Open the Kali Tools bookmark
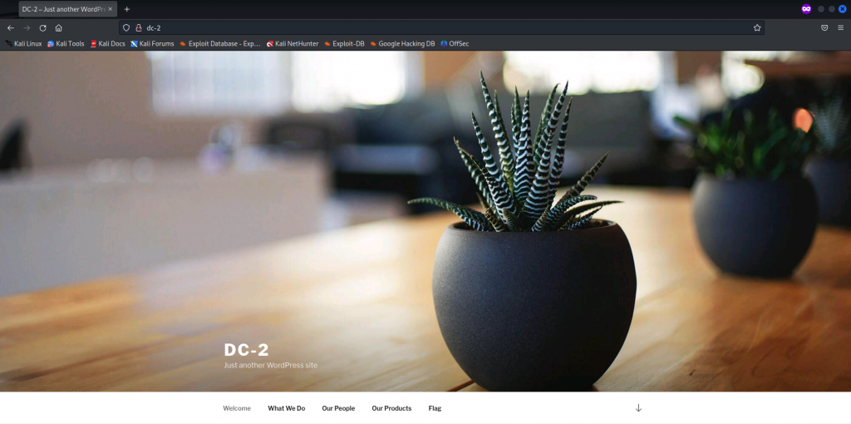Image resolution: width=851 pixels, height=424 pixels. point(66,43)
